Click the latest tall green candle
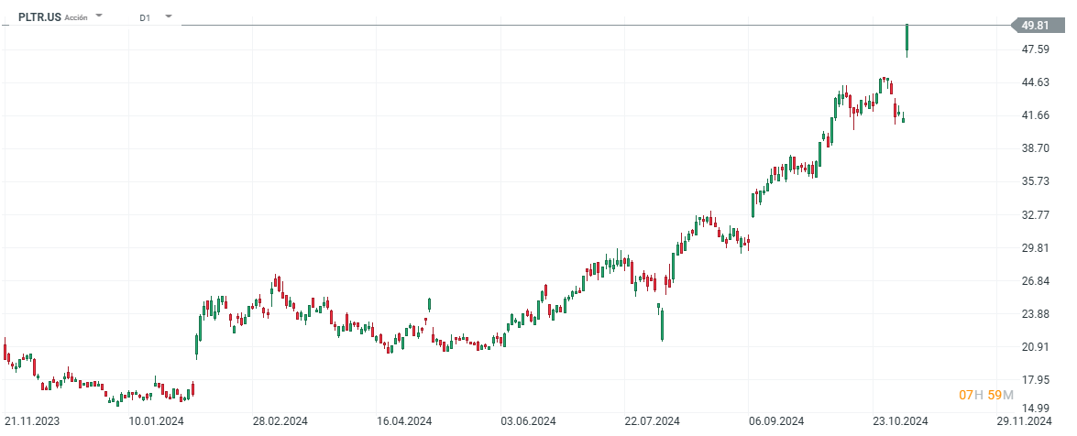This screenshot has height=436, width=1077. pos(907,38)
